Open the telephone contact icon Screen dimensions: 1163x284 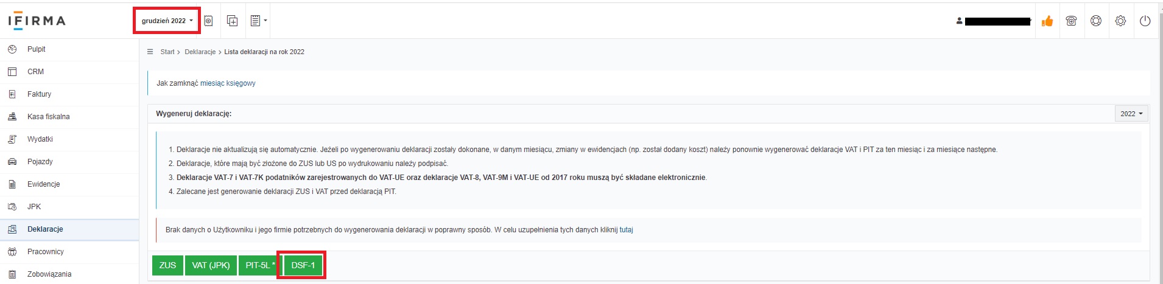click(x=1072, y=21)
